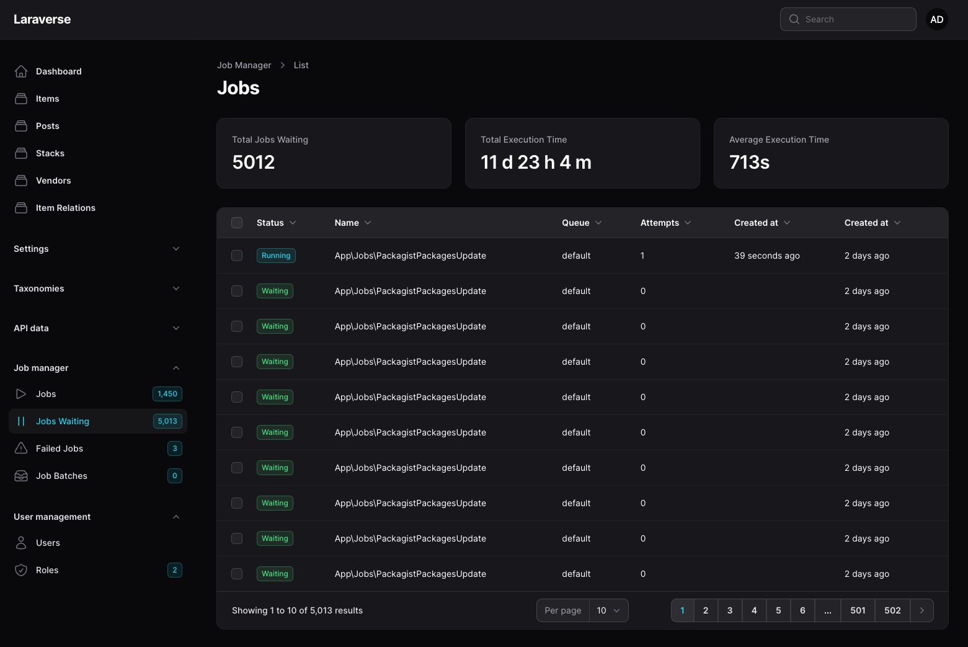
Task: Open the Dashboard menu item
Action: pos(97,71)
